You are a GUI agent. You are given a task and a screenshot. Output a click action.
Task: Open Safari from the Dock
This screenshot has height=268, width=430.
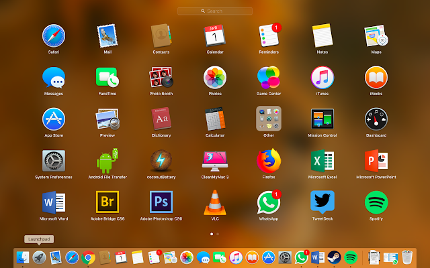(72, 257)
